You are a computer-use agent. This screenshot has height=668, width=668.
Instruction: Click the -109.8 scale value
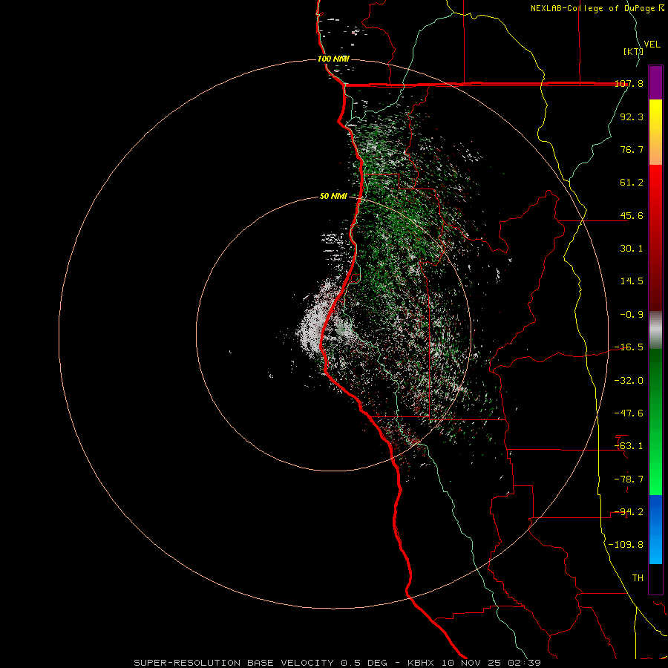[626, 545]
